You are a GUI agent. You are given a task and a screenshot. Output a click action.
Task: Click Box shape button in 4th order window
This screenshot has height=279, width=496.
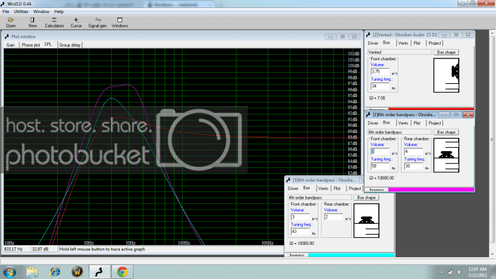point(366,198)
